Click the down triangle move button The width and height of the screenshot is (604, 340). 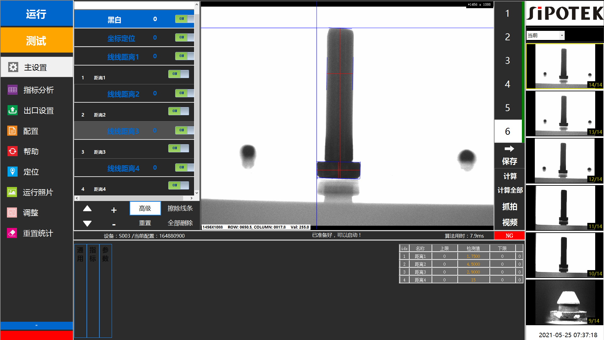tap(87, 224)
